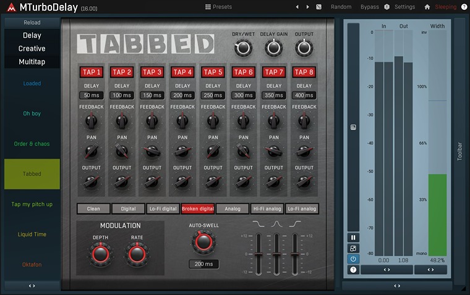
Task: Choose the Lo-Fi analog mode
Action: 302,209
